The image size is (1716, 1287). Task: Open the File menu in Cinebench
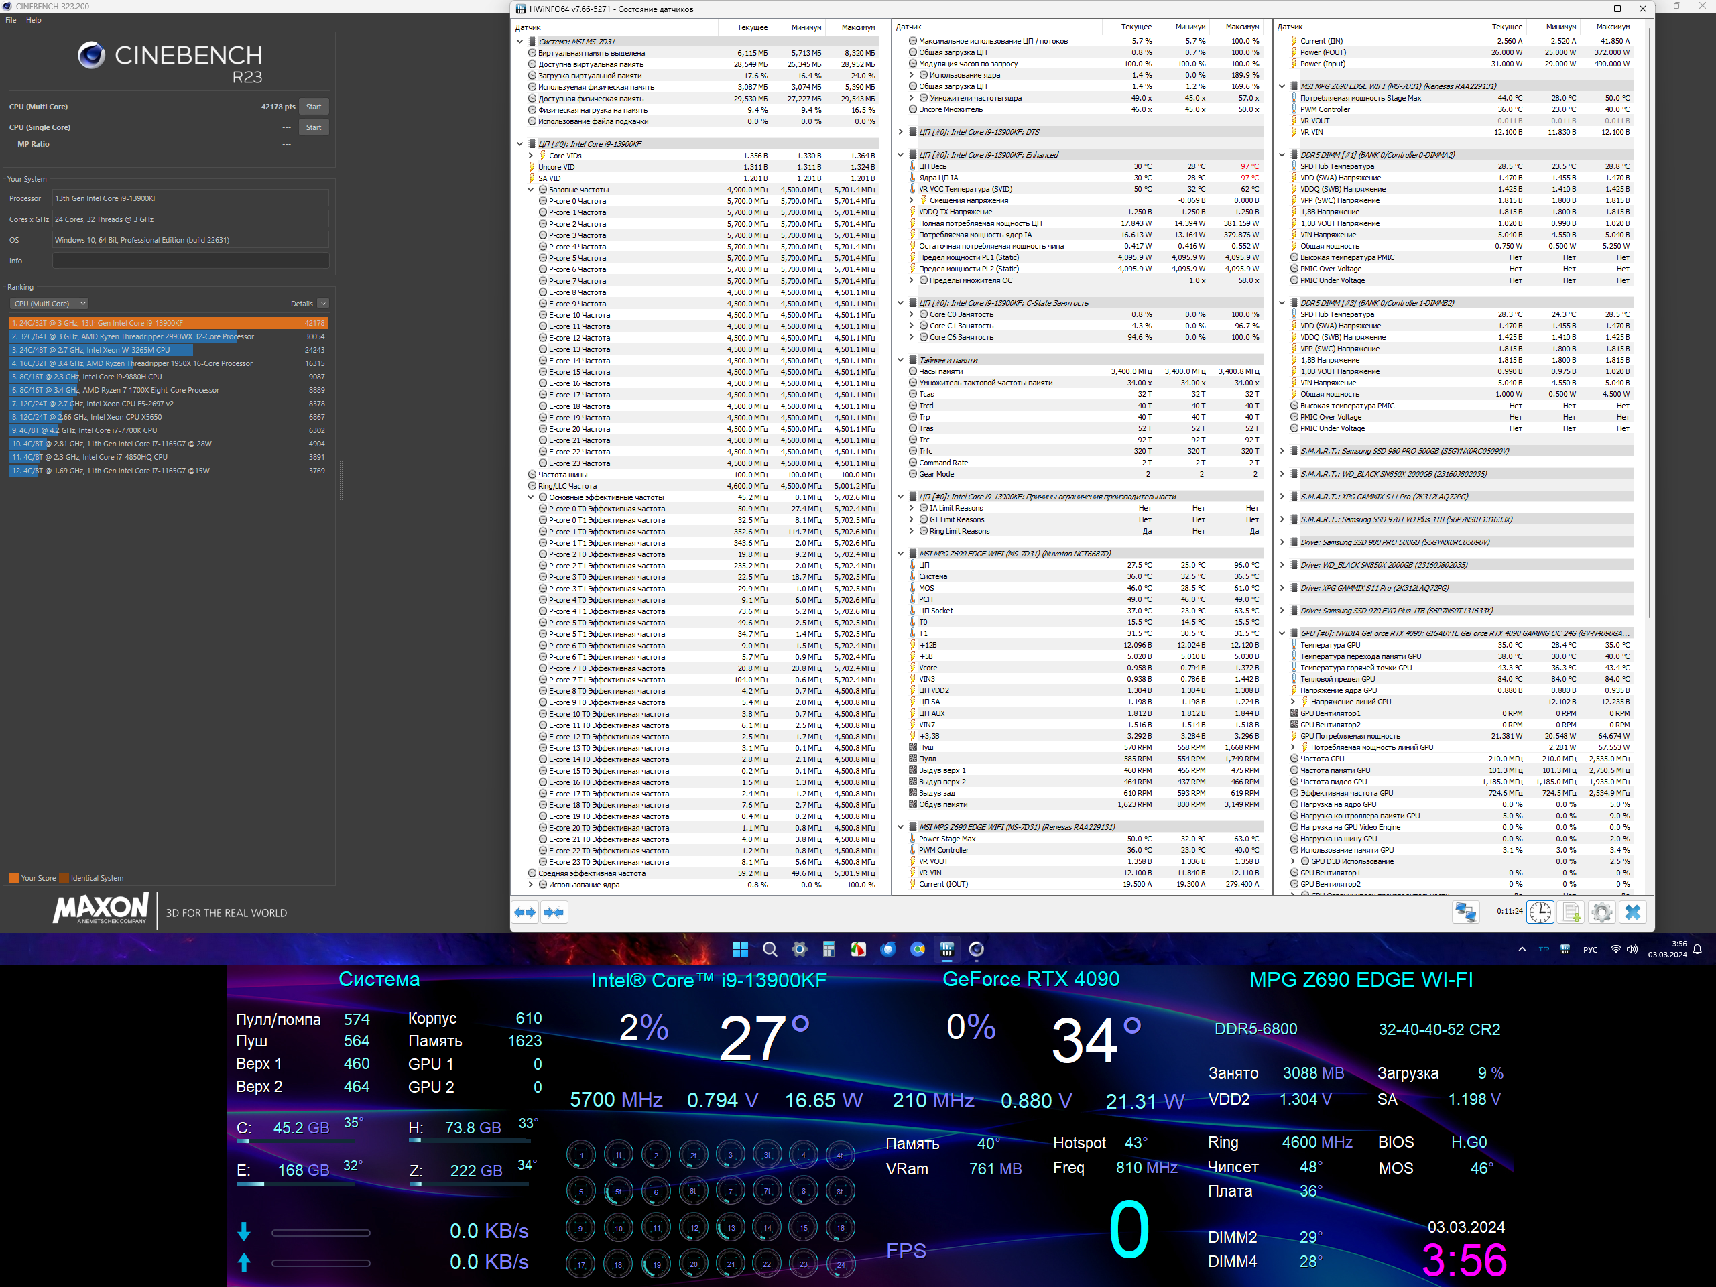pos(11,20)
